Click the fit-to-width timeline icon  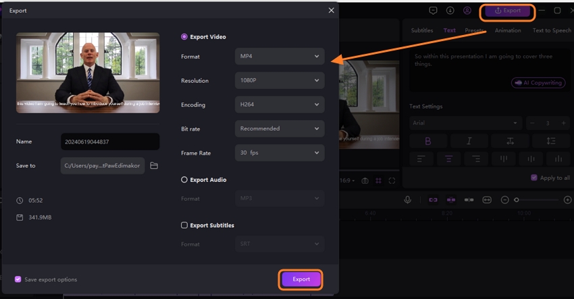point(487,200)
